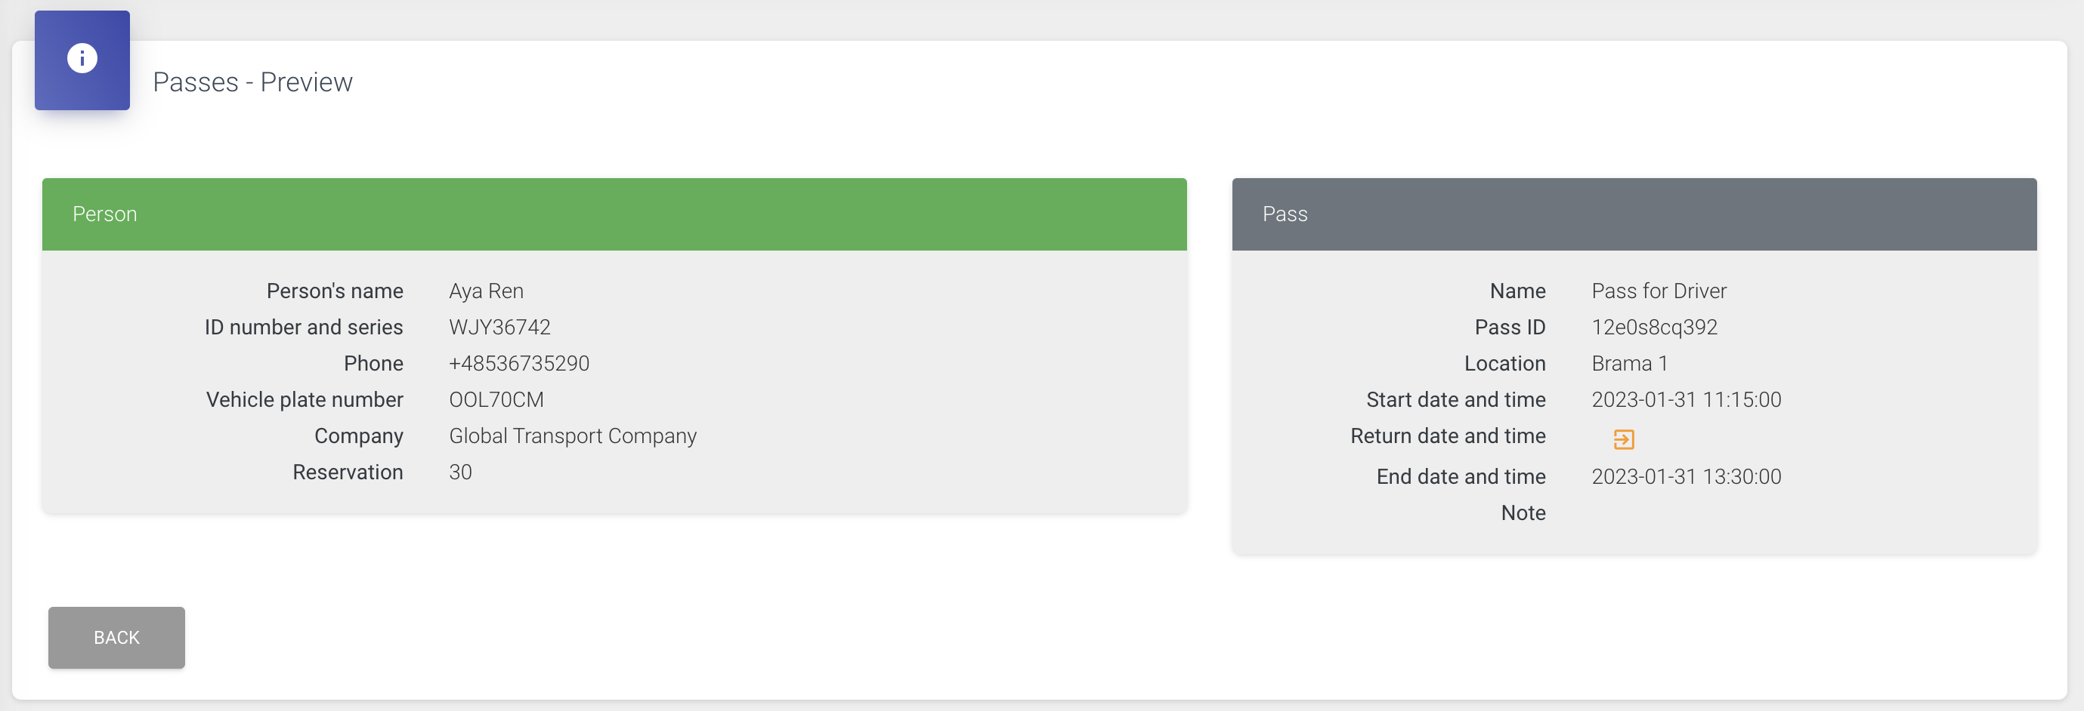This screenshot has width=2084, height=711.
Task: Click the Vehicle plate number label
Action: [x=305, y=400]
